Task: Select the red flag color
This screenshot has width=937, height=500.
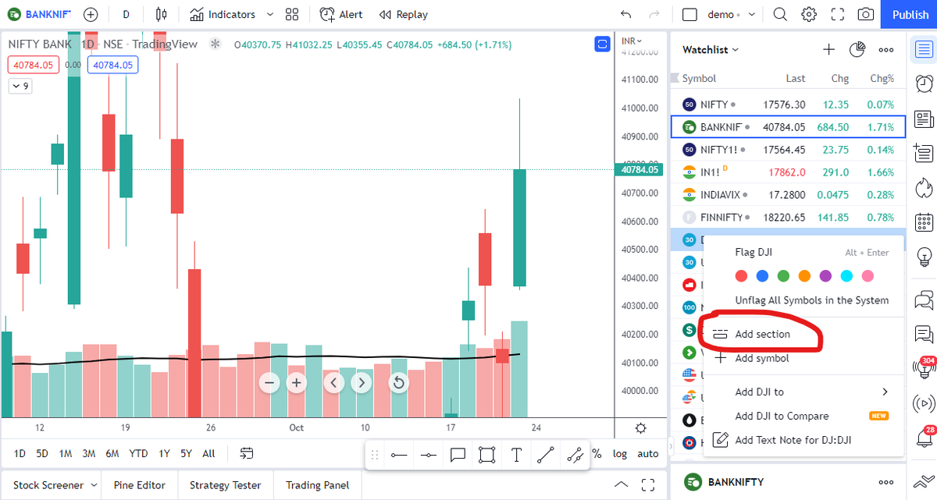Action: (741, 276)
